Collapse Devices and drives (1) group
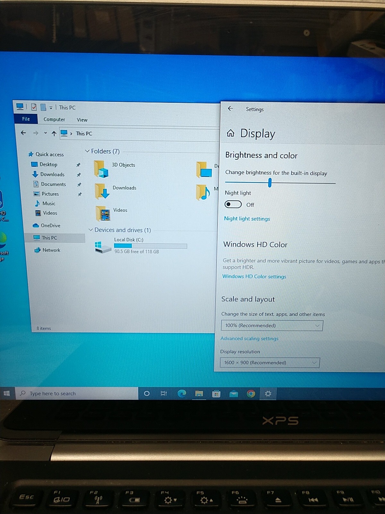385x514 pixels. (x=91, y=230)
